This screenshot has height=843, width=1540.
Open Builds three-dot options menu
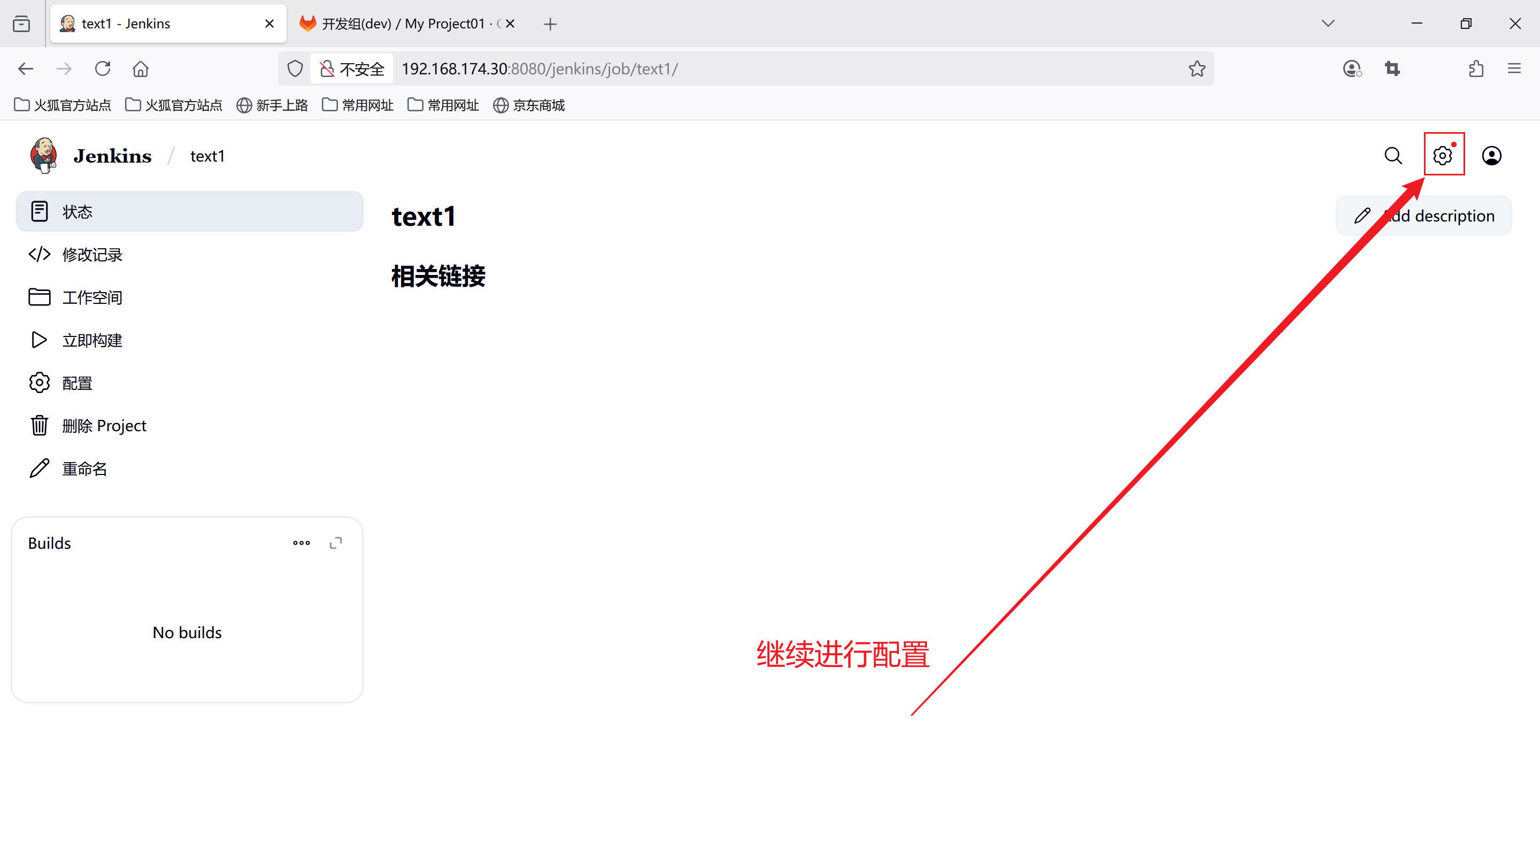point(301,543)
